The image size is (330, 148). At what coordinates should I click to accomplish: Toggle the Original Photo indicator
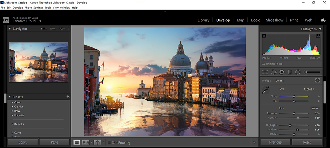263,64
